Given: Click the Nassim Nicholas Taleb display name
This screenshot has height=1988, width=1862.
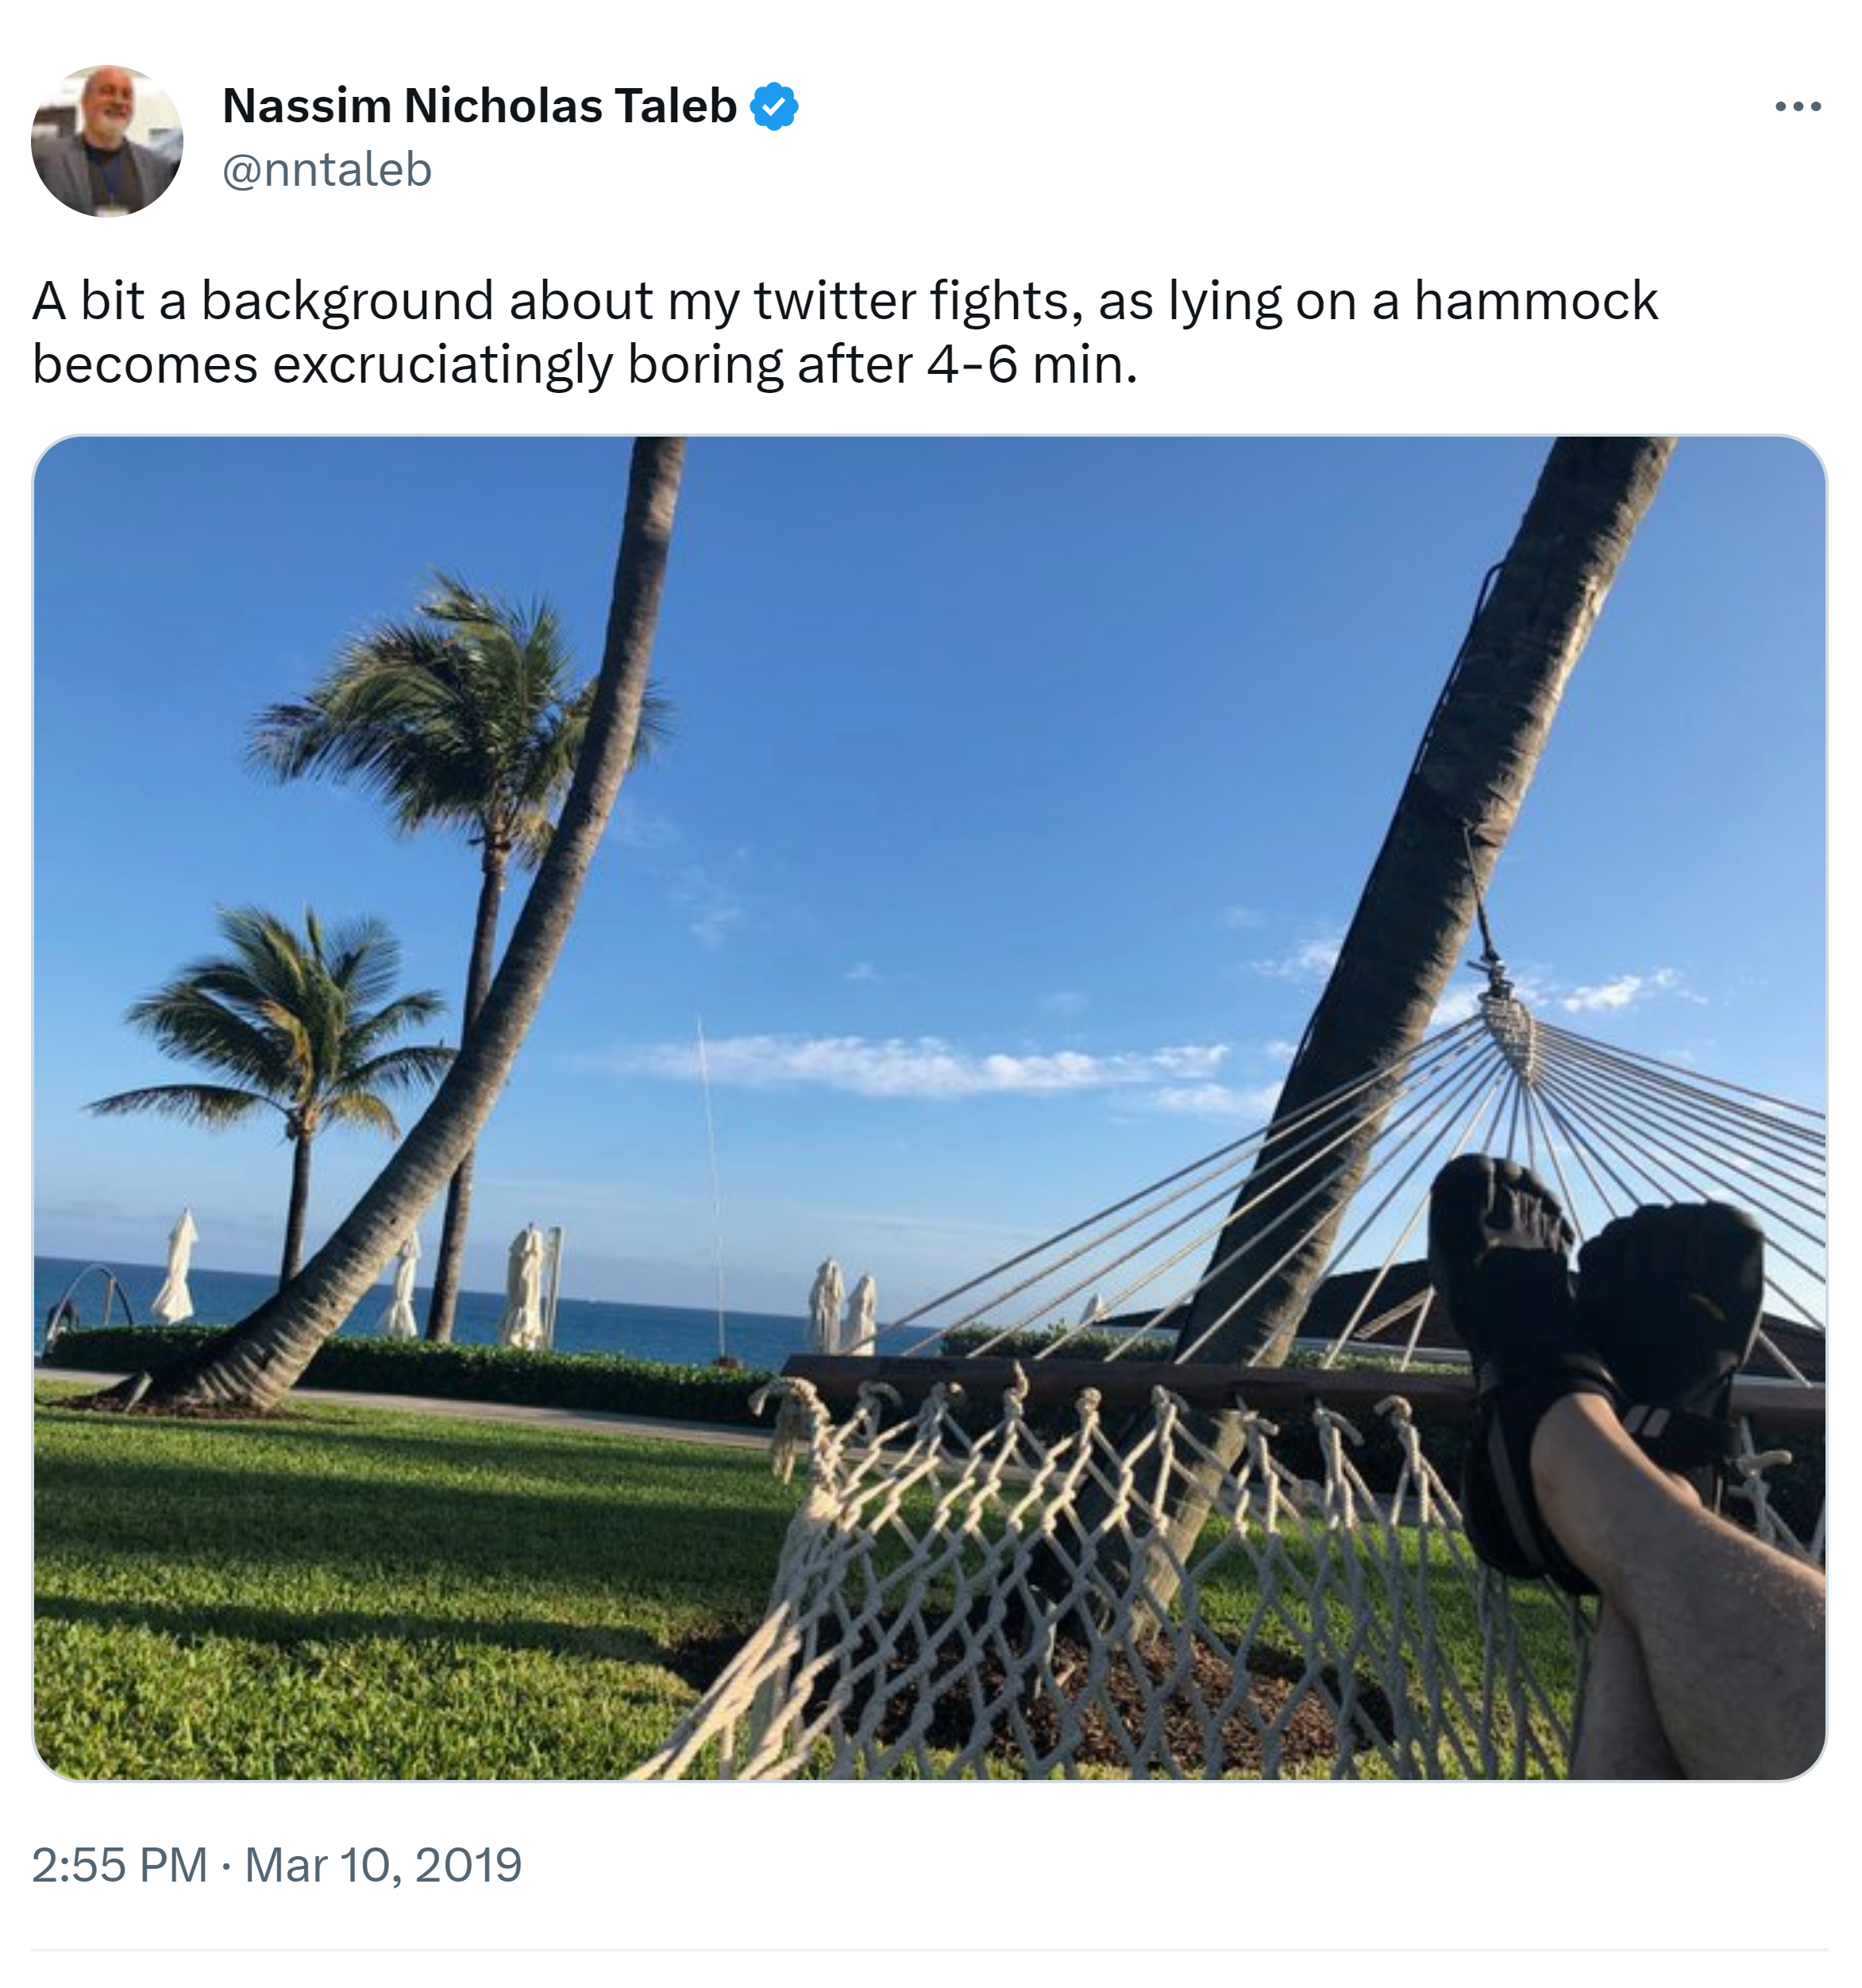Looking at the screenshot, I should click(x=479, y=106).
